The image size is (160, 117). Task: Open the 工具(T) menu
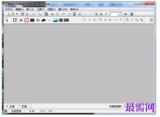coord(40,10)
